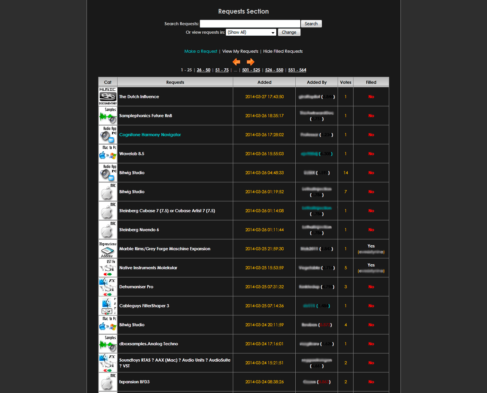Screen dimensions: 487x393
Task: Go to page 51 - 75
Action: 222,70
